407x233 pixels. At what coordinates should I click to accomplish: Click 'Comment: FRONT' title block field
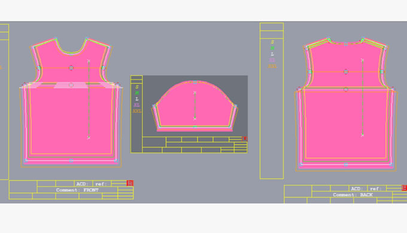click(x=77, y=190)
